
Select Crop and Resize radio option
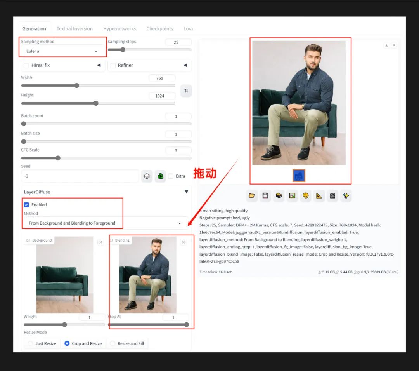[x=83, y=343]
